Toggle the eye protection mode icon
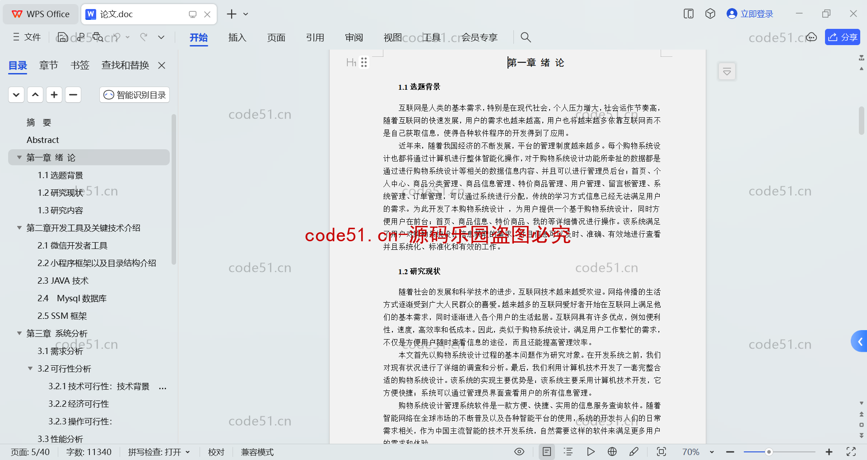Viewport: 867px width, 460px height. pos(519,451)
